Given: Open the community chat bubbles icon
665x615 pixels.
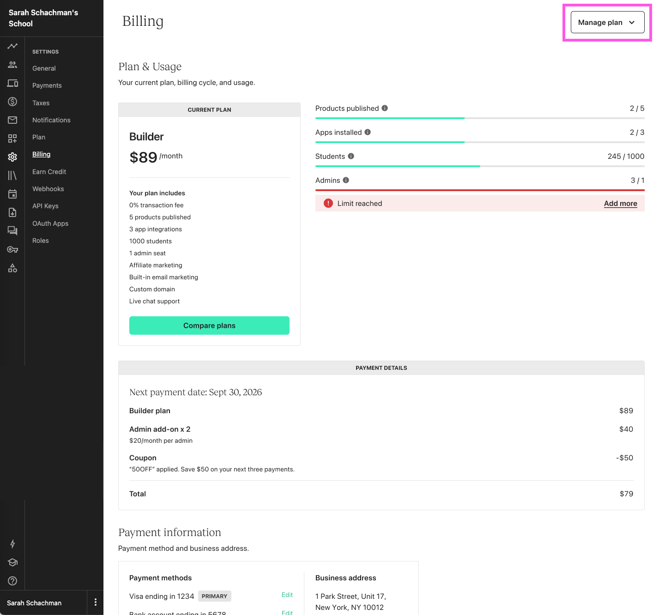Looking at the screenshot, I should (x=12, y=231).
